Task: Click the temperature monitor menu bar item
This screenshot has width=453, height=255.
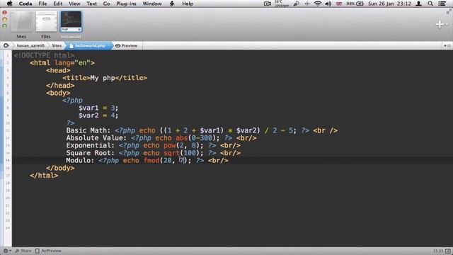Action: click(x=282, y=4)
